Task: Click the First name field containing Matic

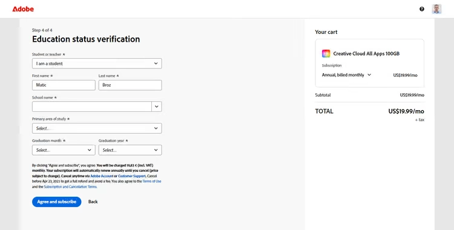Action: (64, 85)
